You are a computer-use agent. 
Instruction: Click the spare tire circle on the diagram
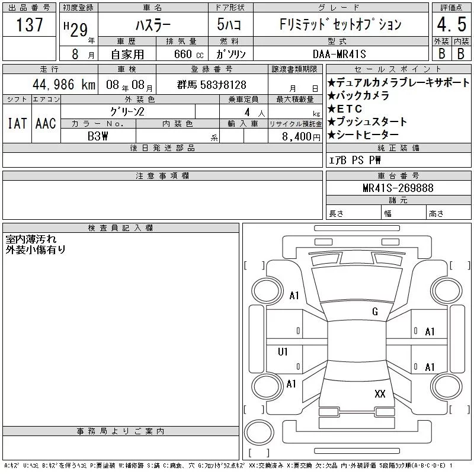point(259,432)
